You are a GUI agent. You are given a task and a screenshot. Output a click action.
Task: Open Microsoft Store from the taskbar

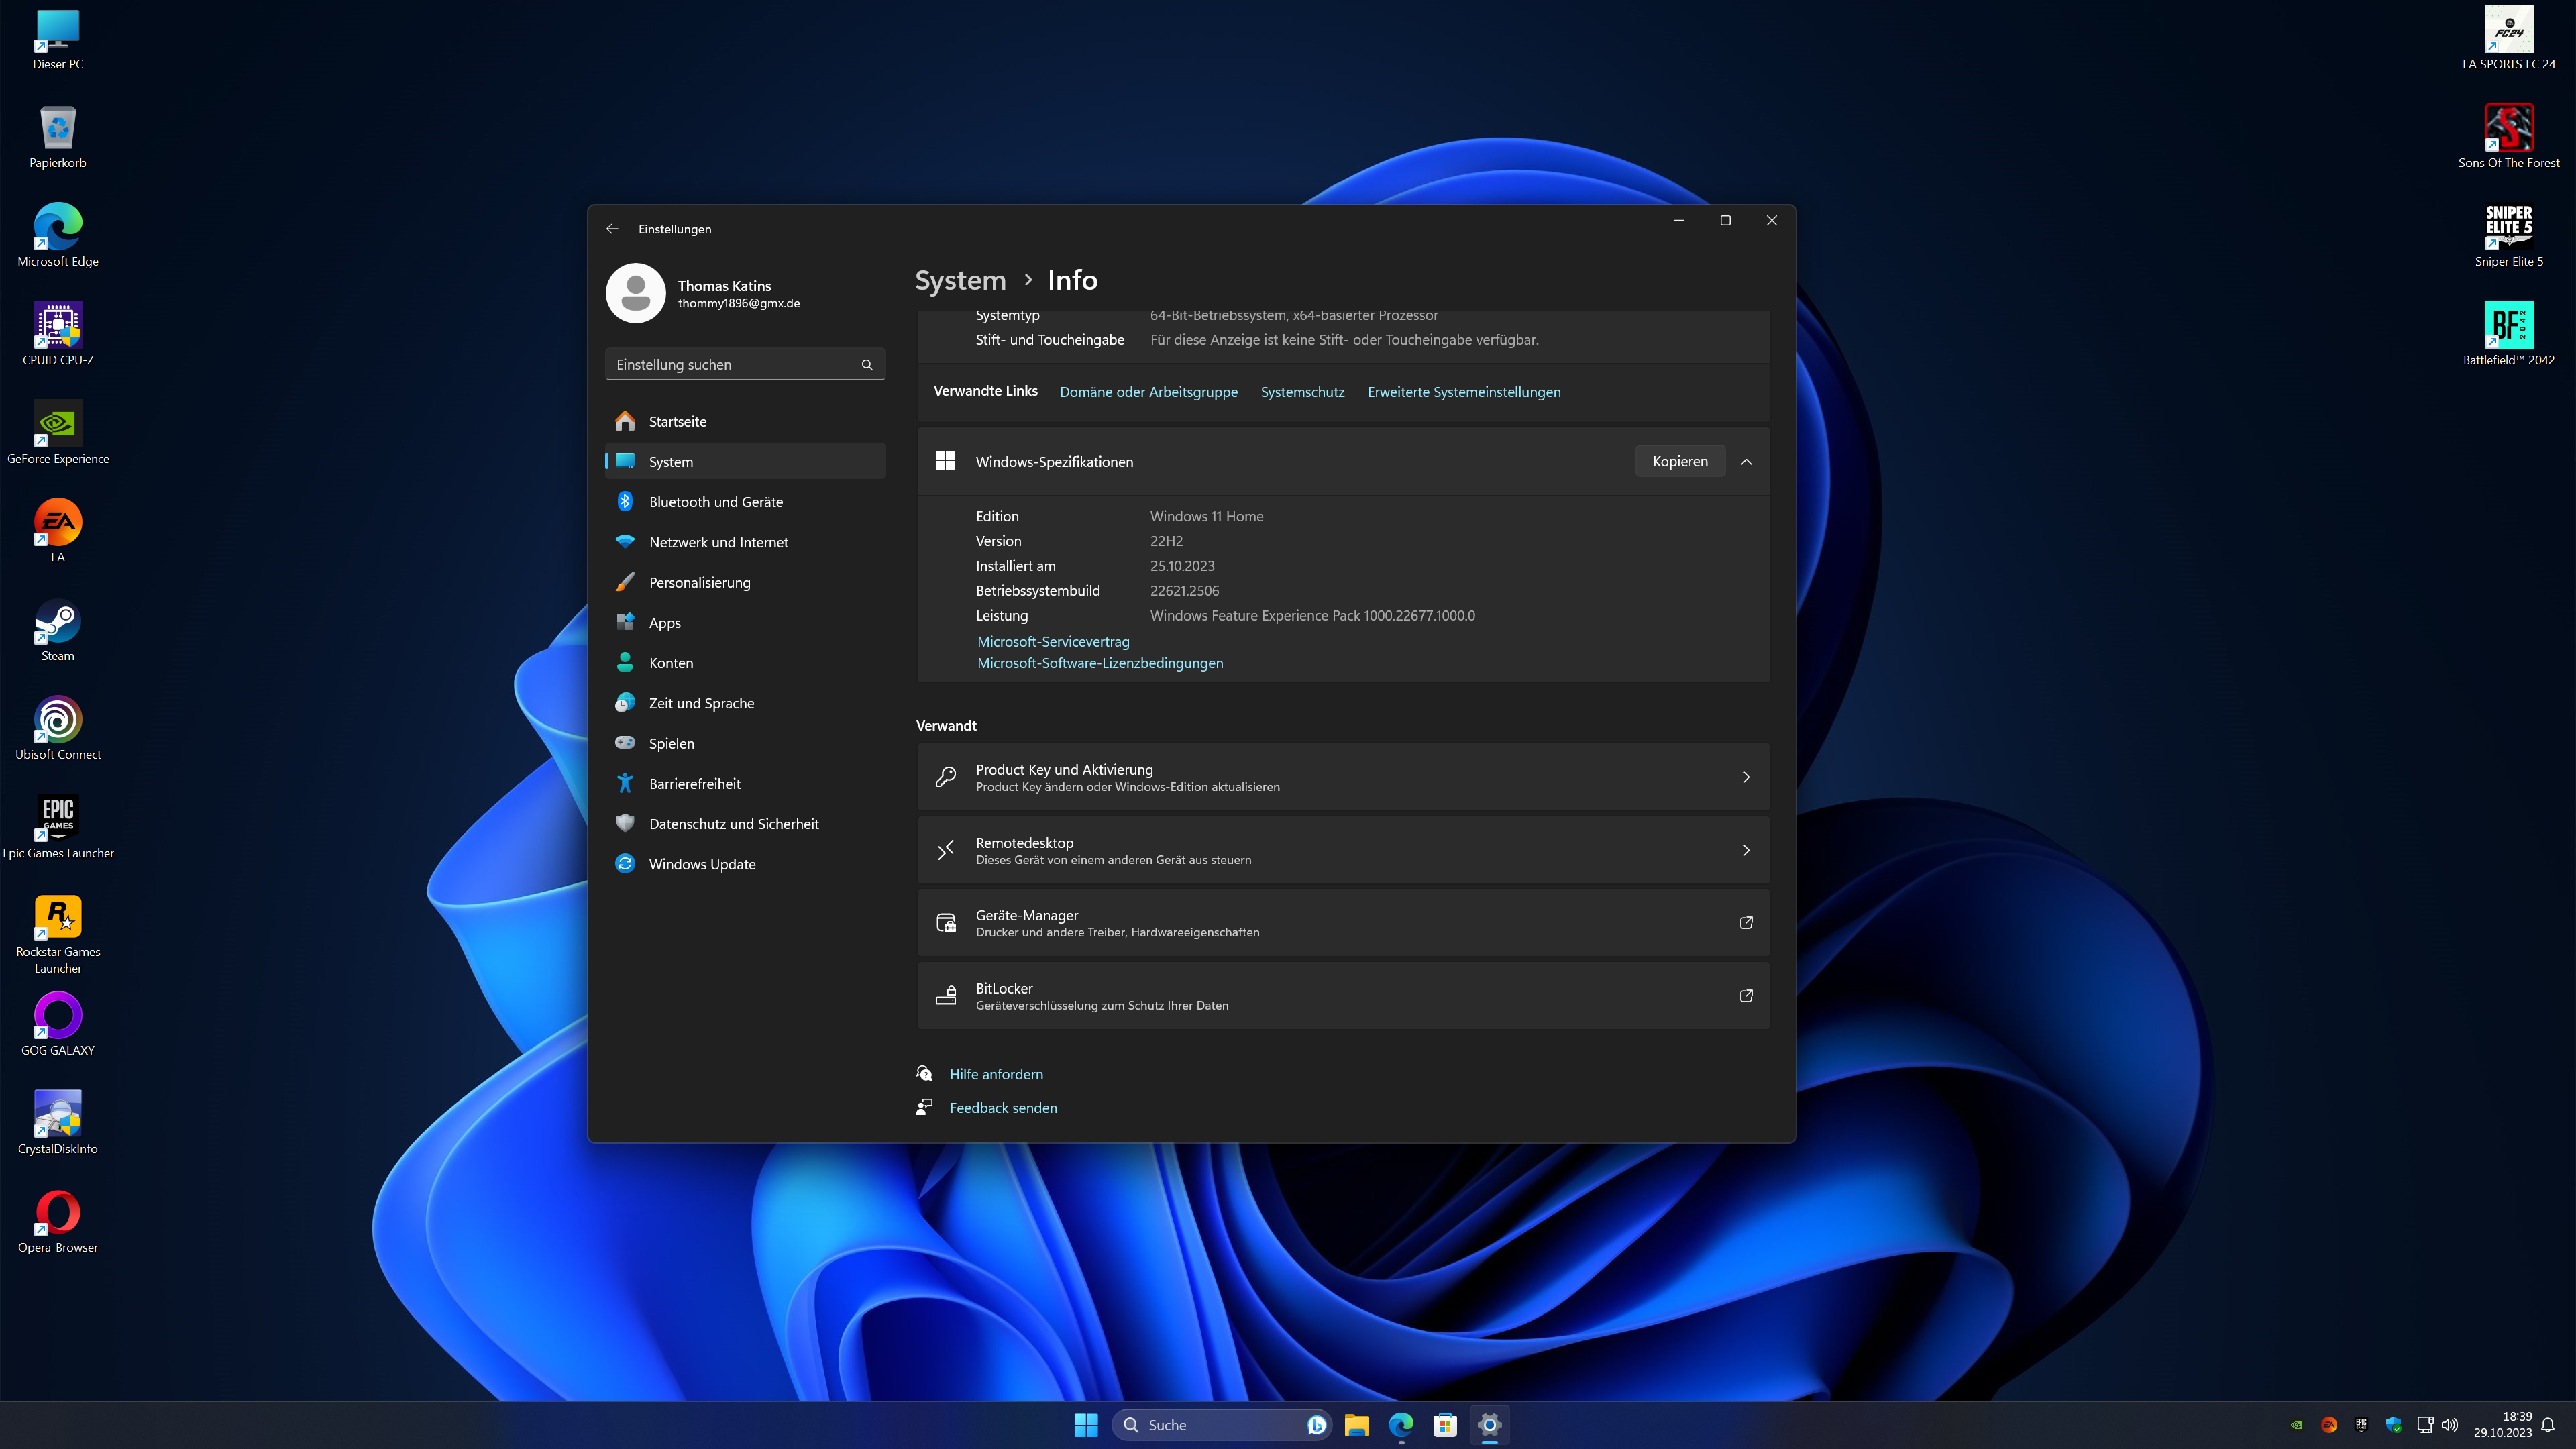[1444, 1425]
